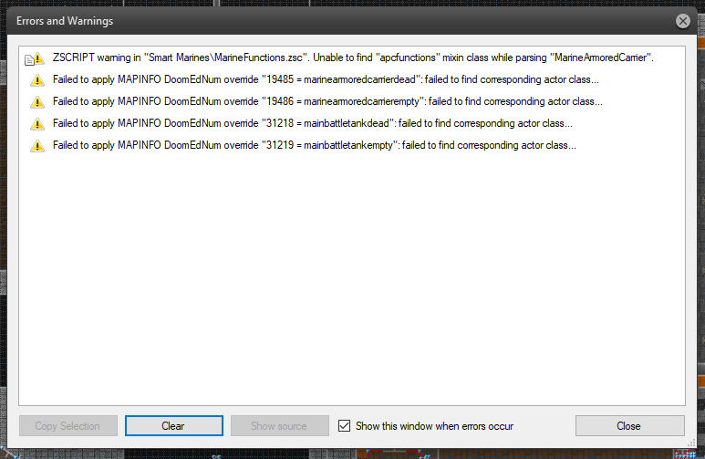Click the warning triangle icon beside 19486 entry
This screenshot has width=705, height=459.
pos(37,102)
